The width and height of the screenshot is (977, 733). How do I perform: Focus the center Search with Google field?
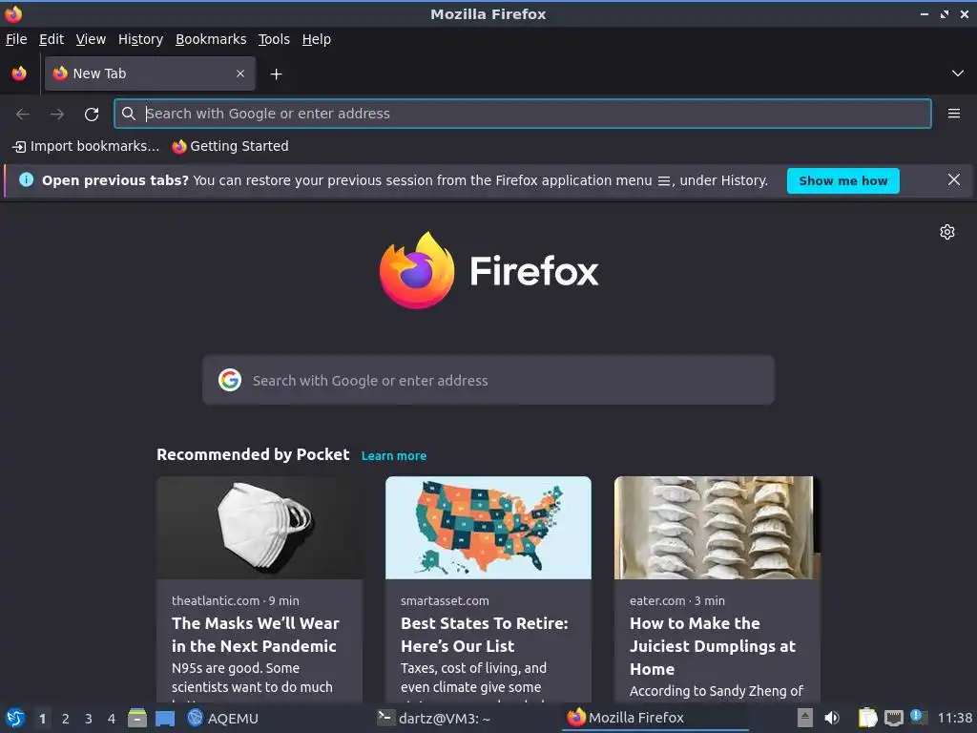pyautogui.click(x=488, y=380)
